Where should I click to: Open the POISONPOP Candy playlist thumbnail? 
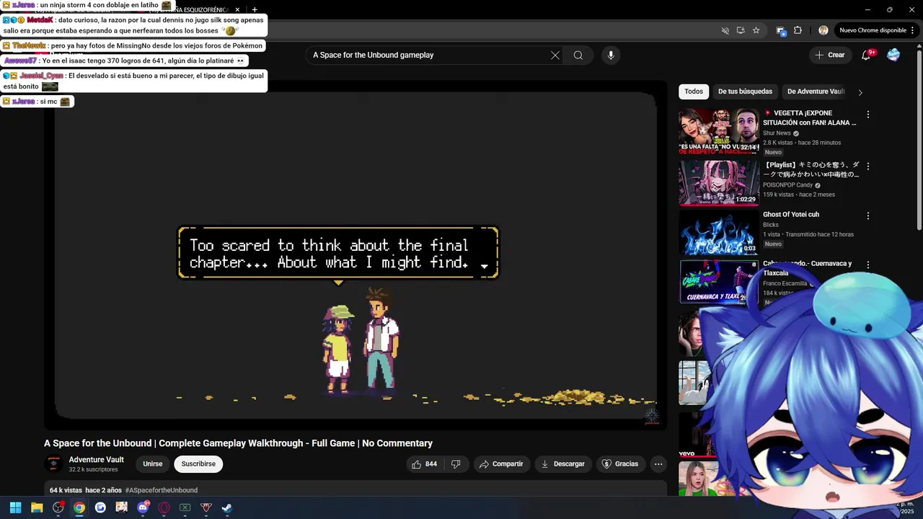point(719,183)
